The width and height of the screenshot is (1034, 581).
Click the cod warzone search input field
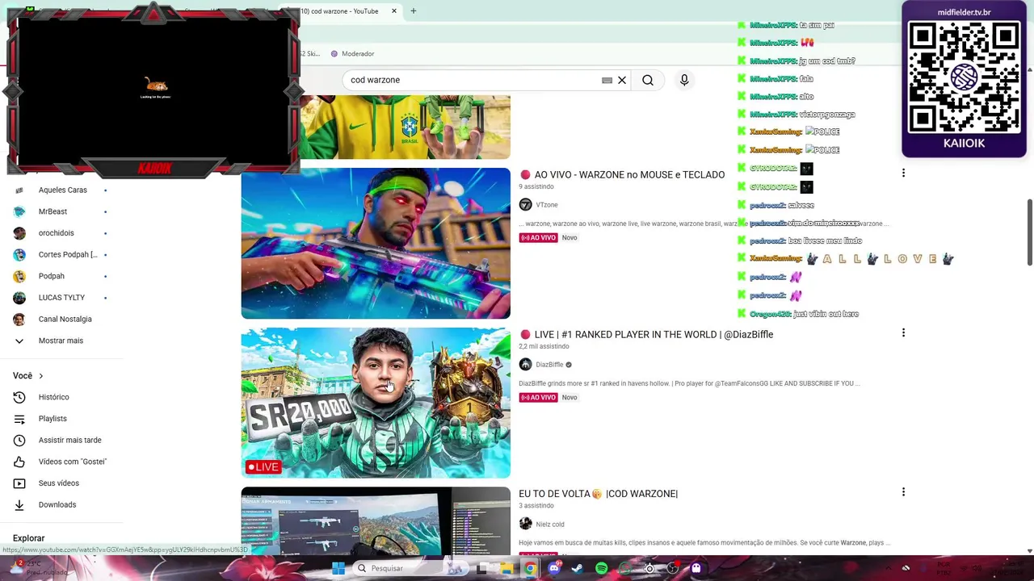(x=473, y=80)
